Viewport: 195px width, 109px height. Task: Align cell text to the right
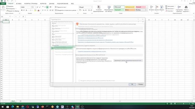click(x=47, y=10)
